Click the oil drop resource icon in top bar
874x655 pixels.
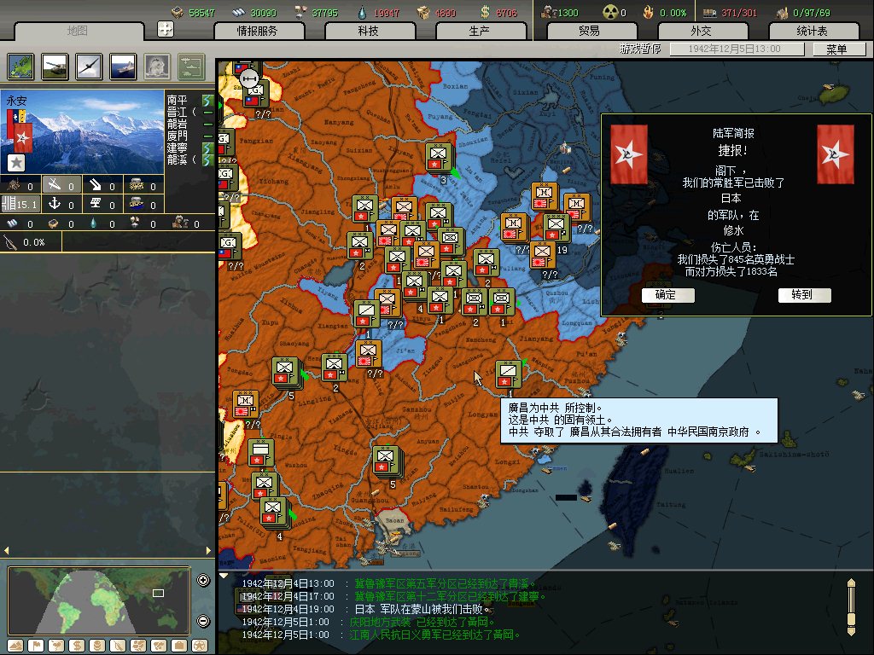362,12
